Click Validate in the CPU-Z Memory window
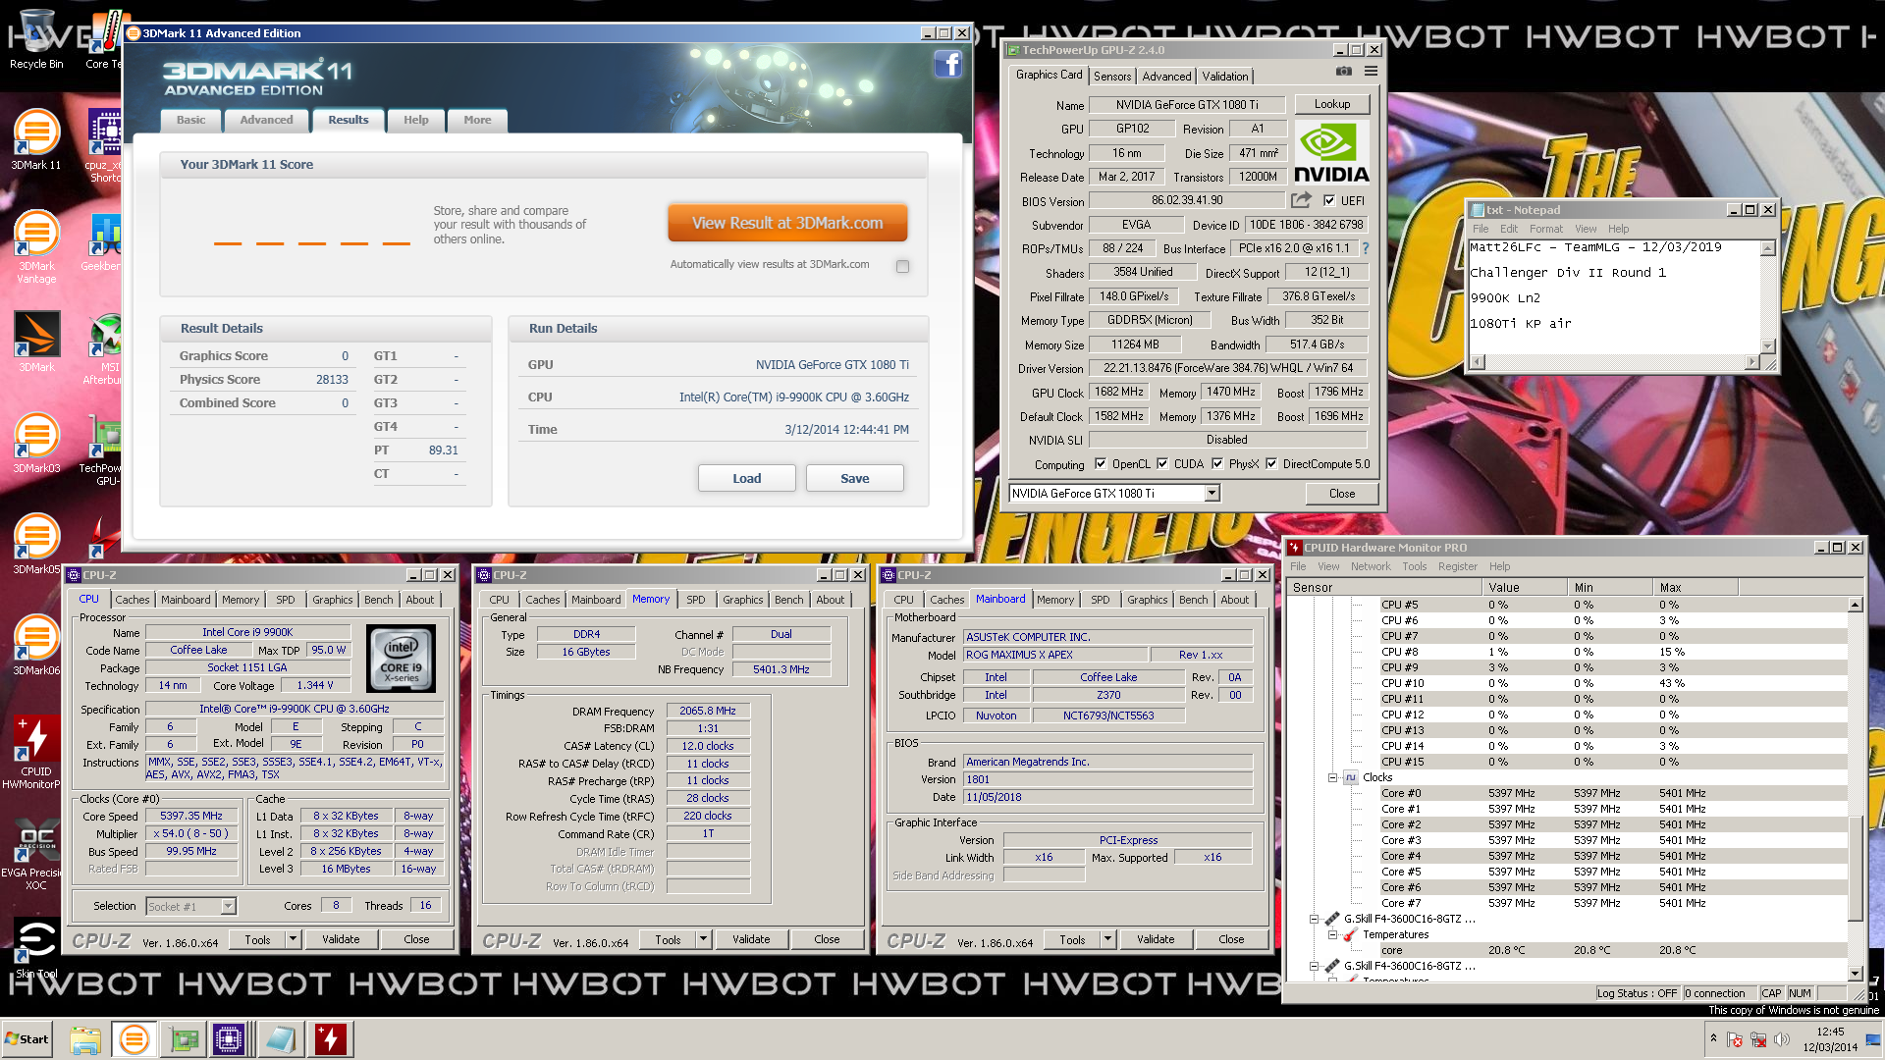This screenshot has height=1060, width=1885. pyautogui.click(x=751, y=939)
